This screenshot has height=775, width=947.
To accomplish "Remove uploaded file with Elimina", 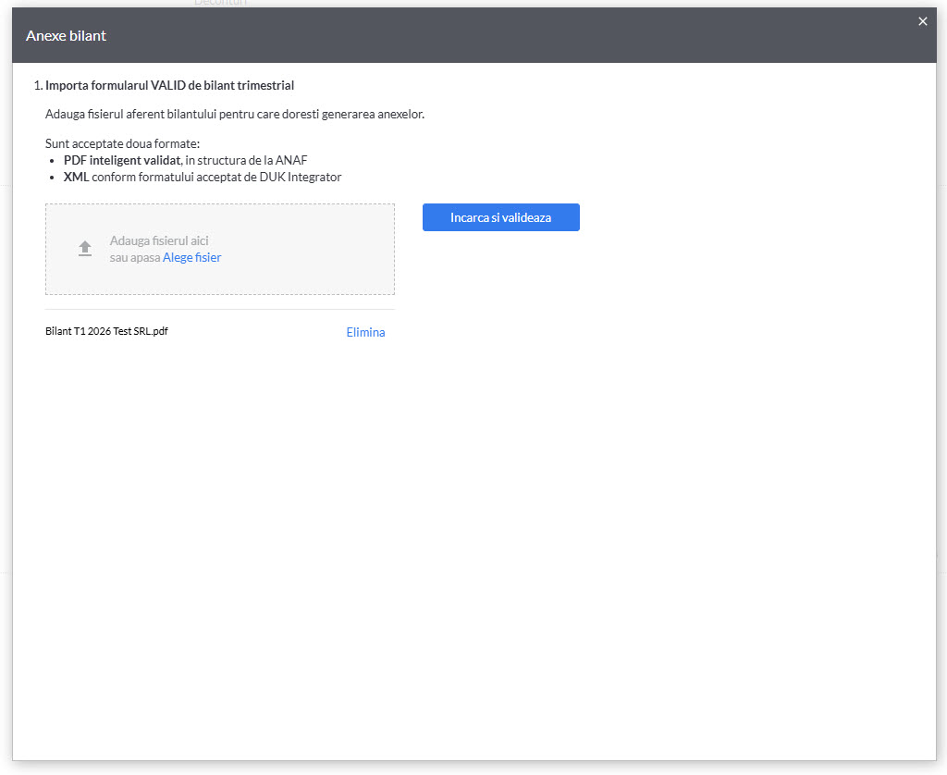I will point(365,332).
